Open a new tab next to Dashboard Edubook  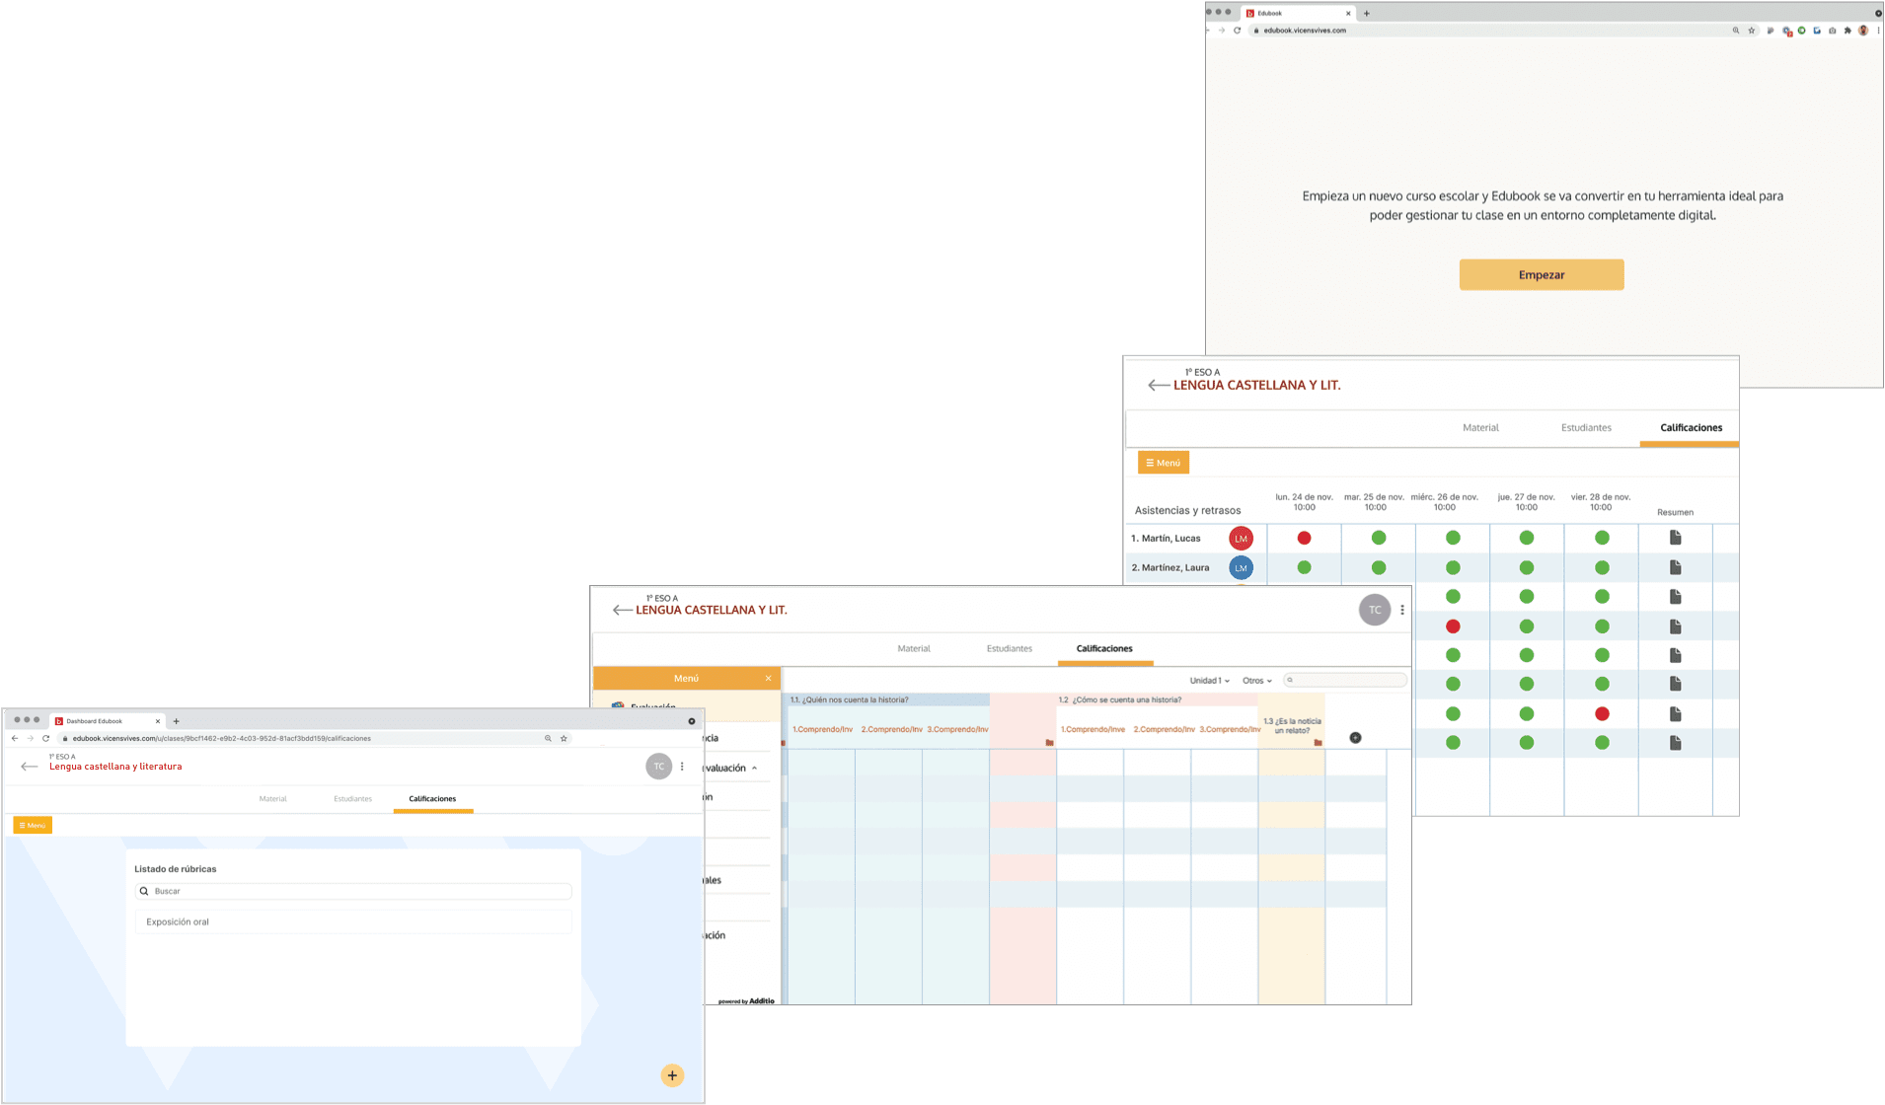click(x=177, y=721)
